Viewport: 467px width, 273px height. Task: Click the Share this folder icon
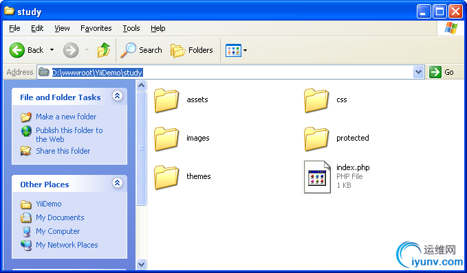pos(26,151)
